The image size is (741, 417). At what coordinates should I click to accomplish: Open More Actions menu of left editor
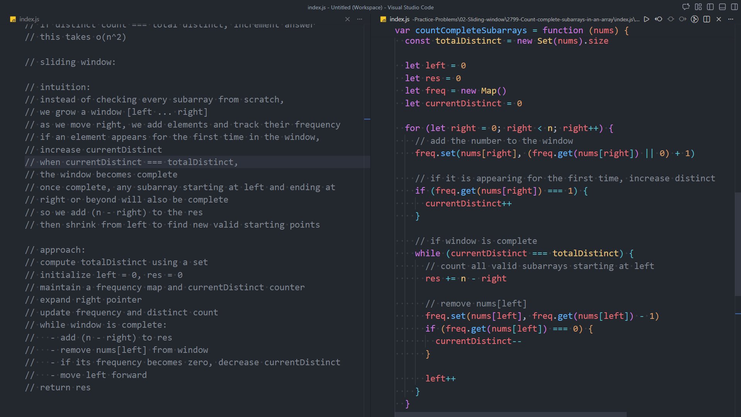tap(359, 19)
